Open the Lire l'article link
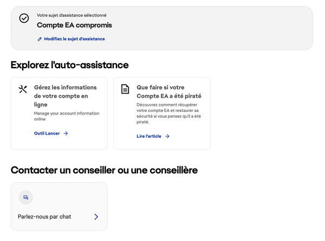The width and height of the screenshot is (325, 241). pyautogui.click(x=149, y=136)
